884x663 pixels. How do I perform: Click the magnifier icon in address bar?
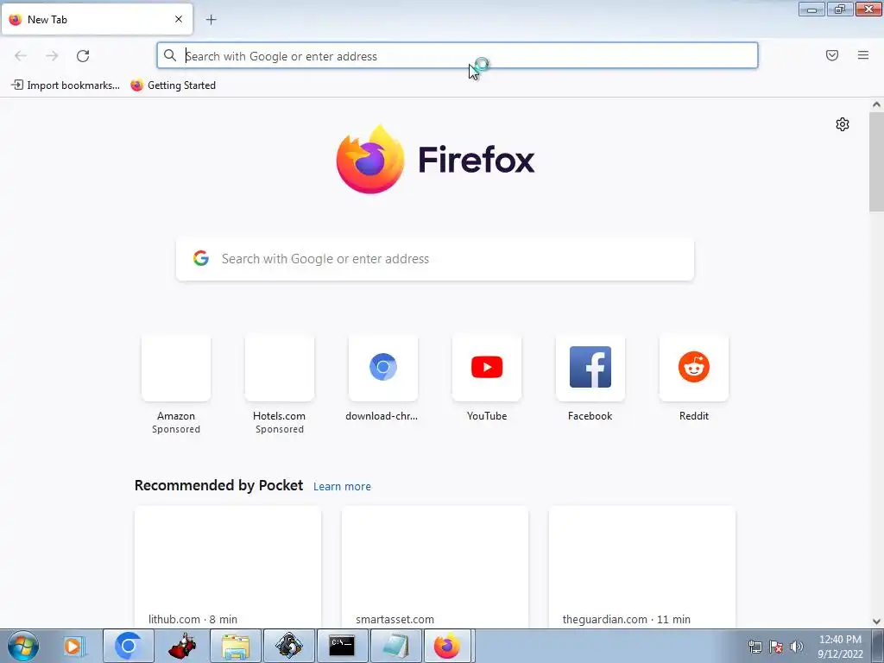click(x=170, y=55)
